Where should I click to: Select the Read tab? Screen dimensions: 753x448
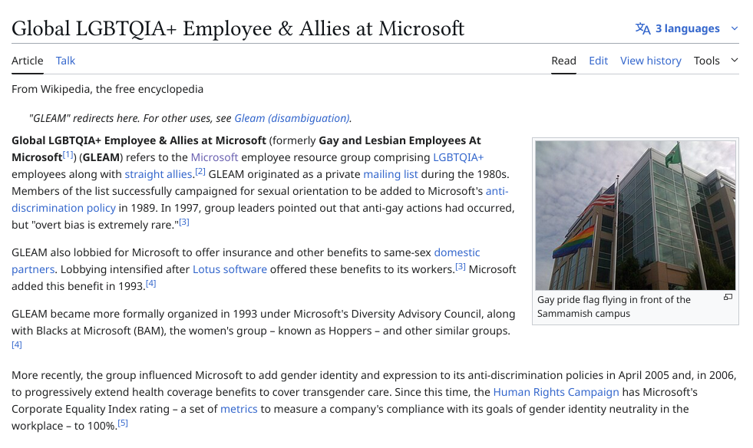(563, 61)
